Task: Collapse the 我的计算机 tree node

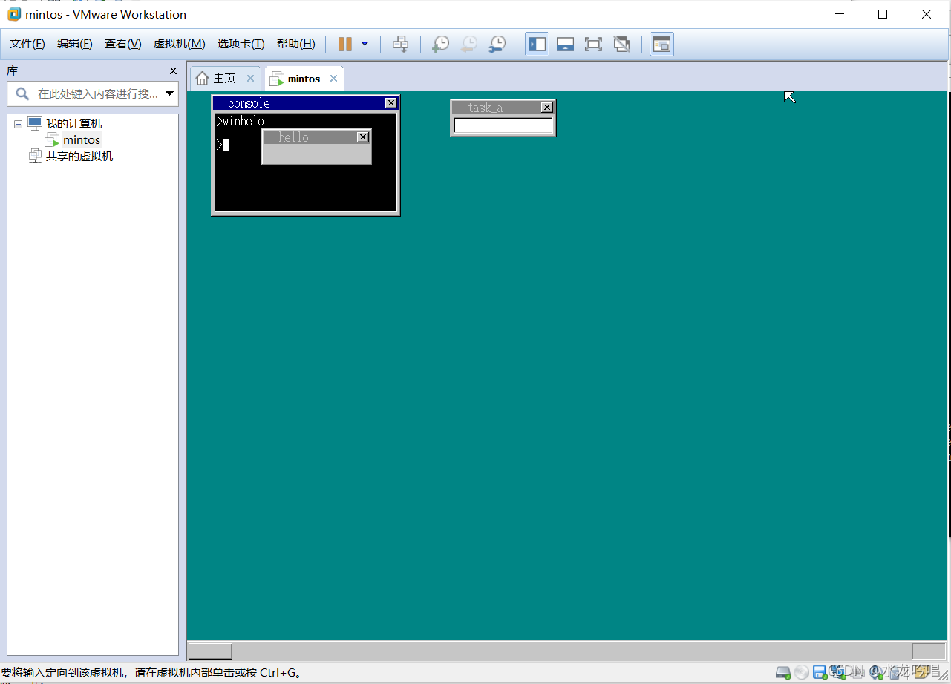Action: point(18,124)
